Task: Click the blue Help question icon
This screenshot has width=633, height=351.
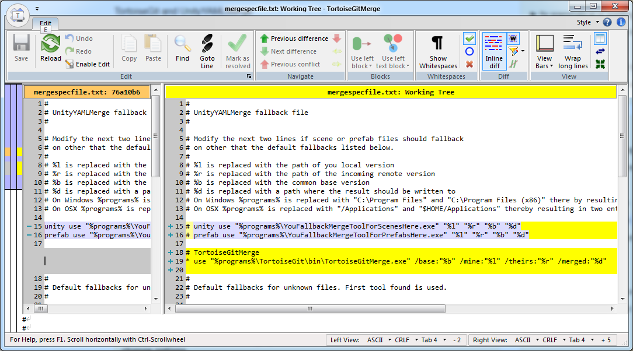Action: click(x=607, y=22)
